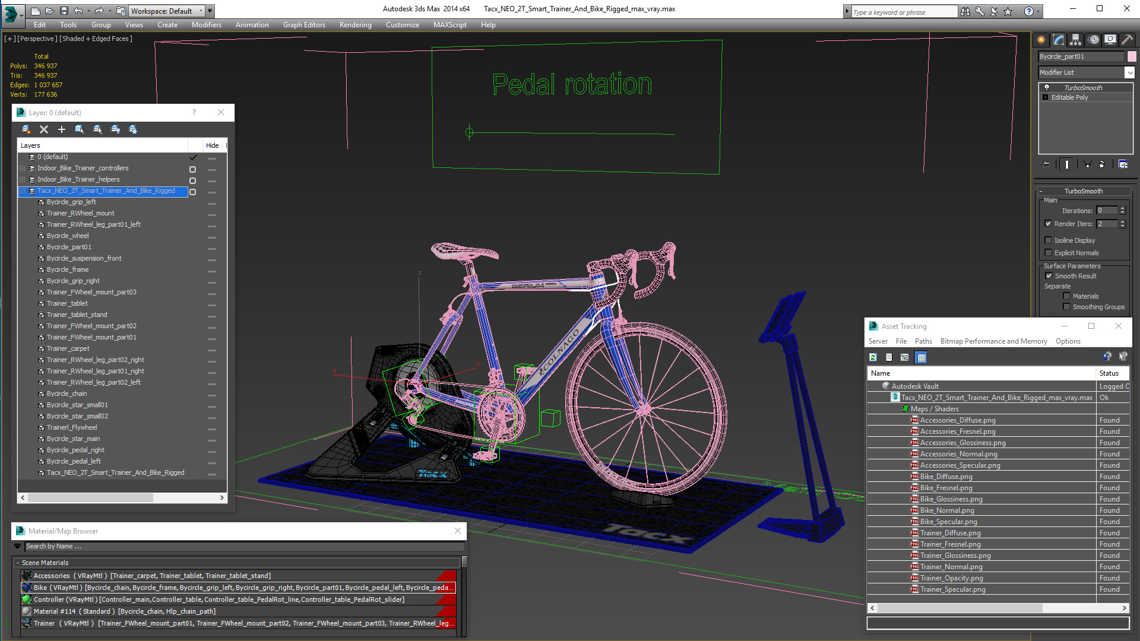Make Indoor_Bike_Trainer_helpers the current layer

[192, 180]
